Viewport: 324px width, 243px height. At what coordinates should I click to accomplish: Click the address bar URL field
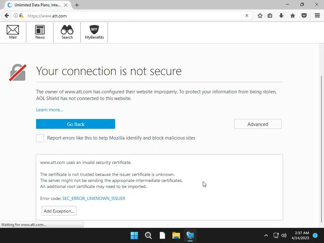(133, 16)
